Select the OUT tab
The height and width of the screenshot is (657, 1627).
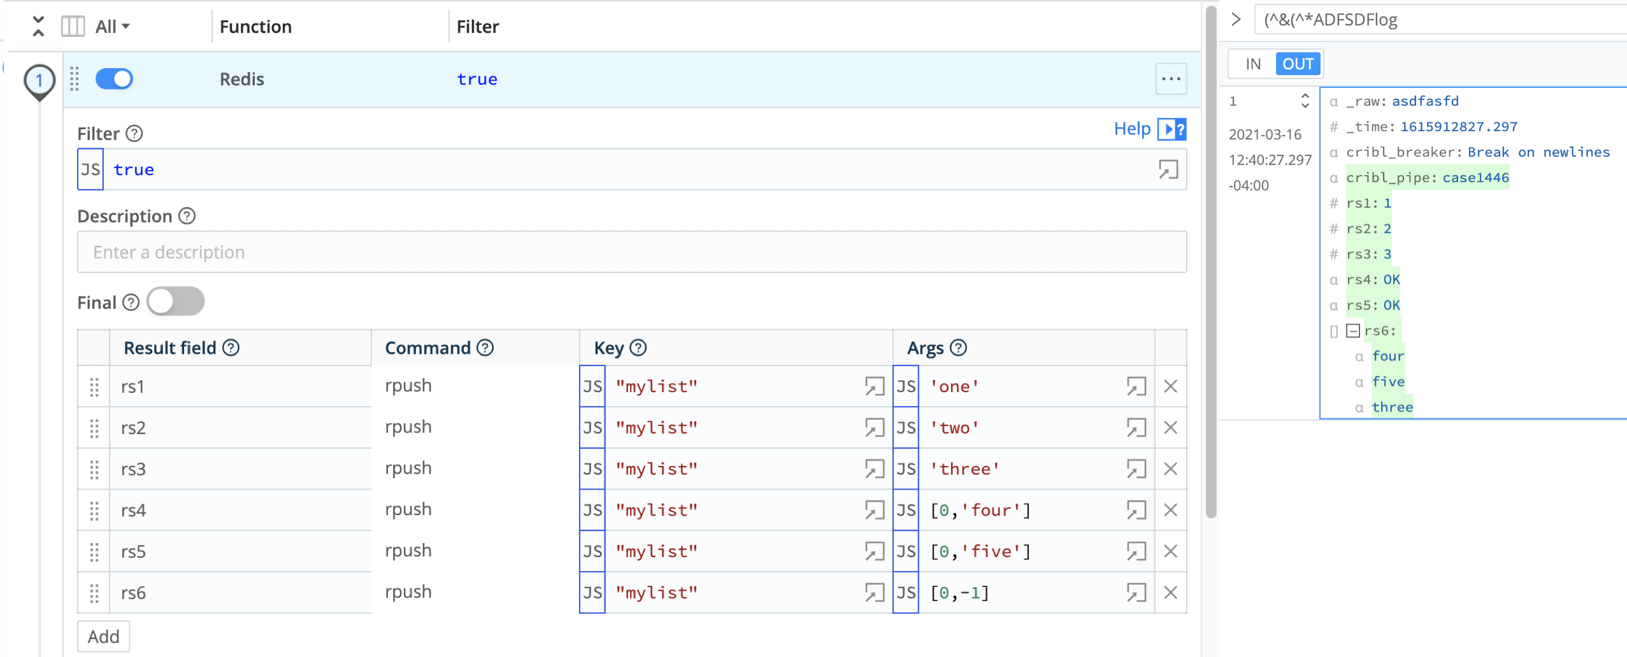pos(1298,63)
